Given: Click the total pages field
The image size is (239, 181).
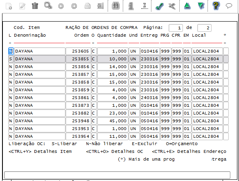Looking at the screenshot, I should (x=204, y=28).
